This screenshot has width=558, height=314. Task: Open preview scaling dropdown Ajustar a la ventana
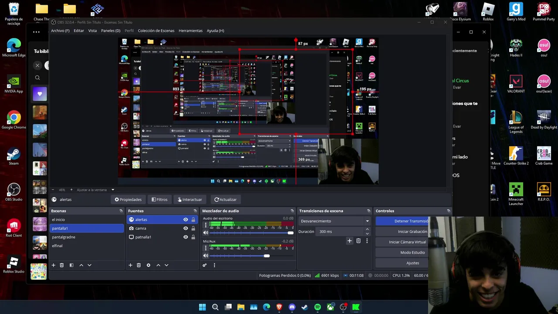coord(95,190)
